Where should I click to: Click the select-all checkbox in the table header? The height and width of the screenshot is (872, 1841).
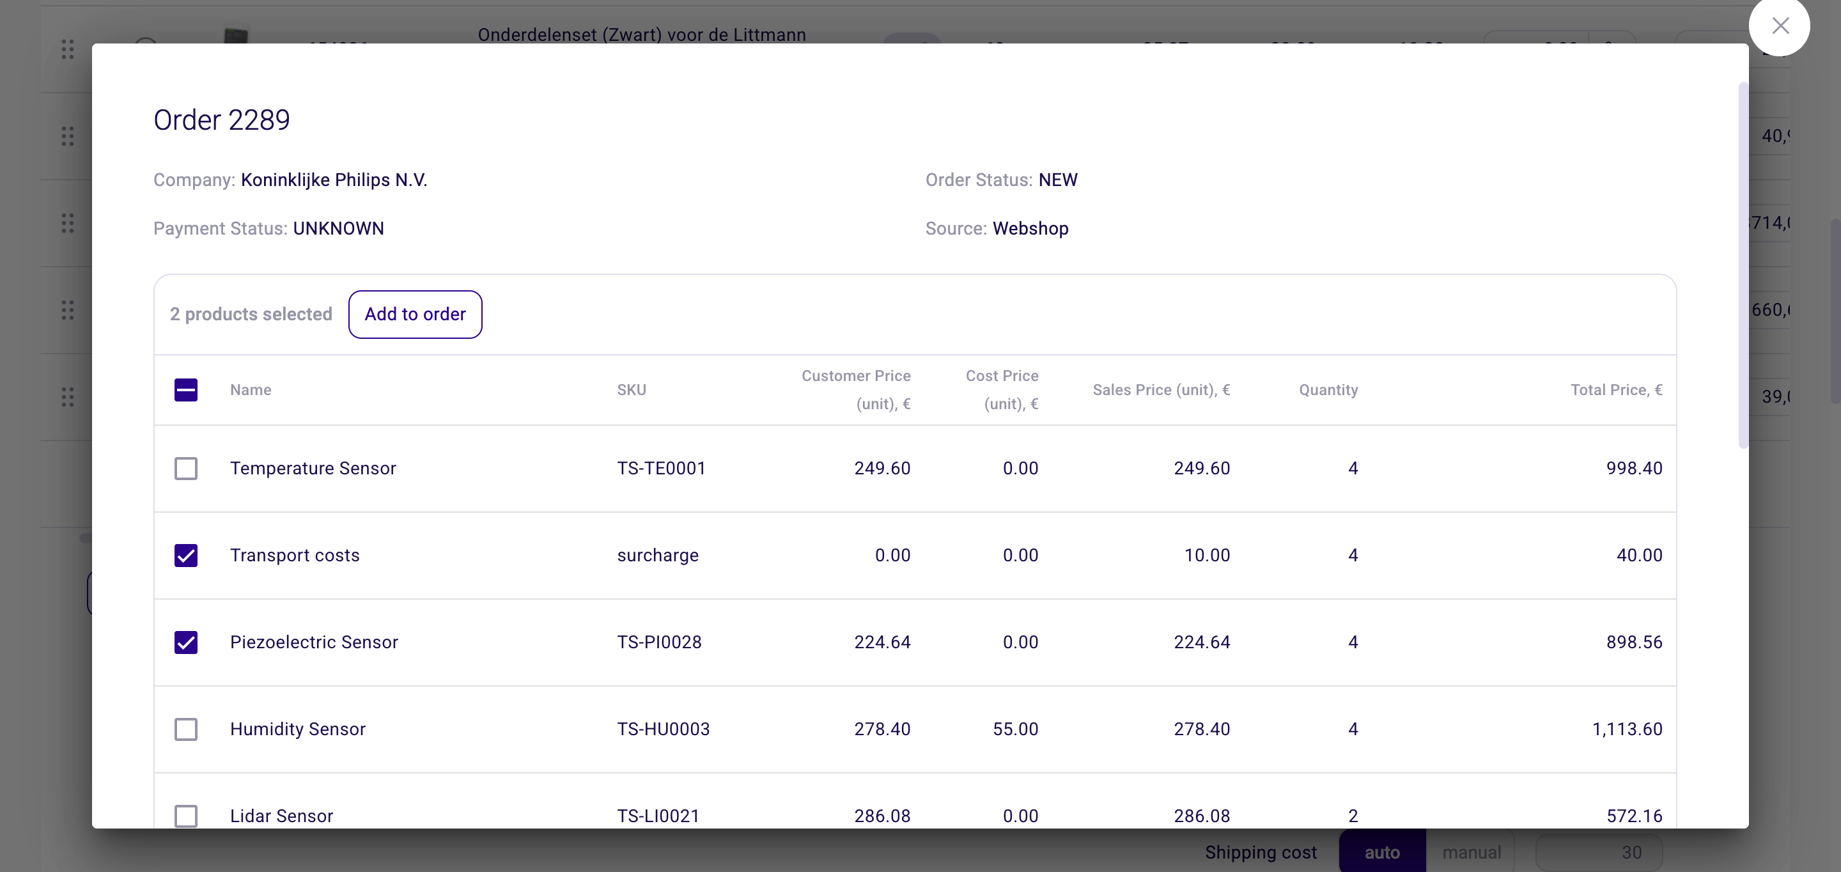(x=186, y=389)
